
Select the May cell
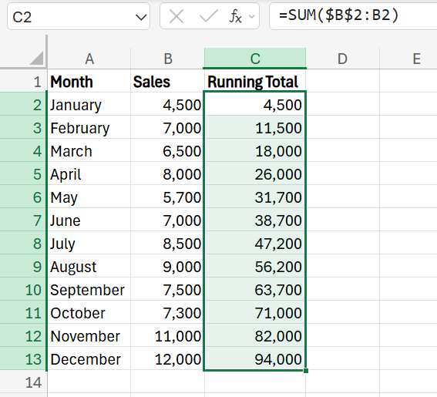tap(89, 197)
